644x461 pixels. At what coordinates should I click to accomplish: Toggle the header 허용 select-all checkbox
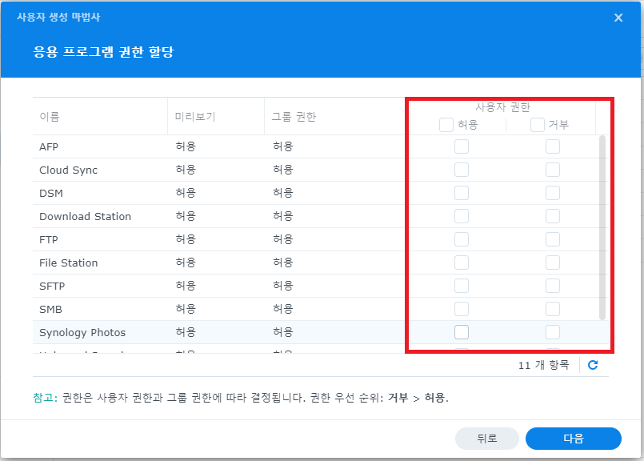point(446,125)
